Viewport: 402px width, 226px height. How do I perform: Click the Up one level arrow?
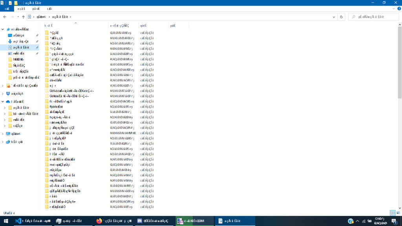(x=23, y=17)
